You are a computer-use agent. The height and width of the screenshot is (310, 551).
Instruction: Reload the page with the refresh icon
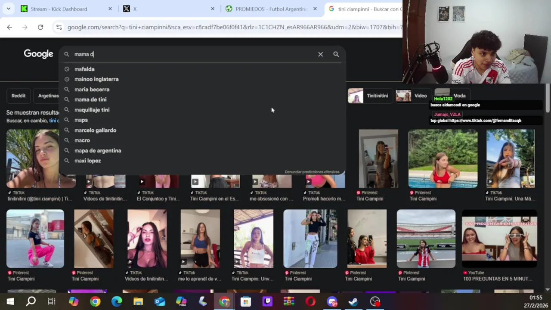pos(40,27)
